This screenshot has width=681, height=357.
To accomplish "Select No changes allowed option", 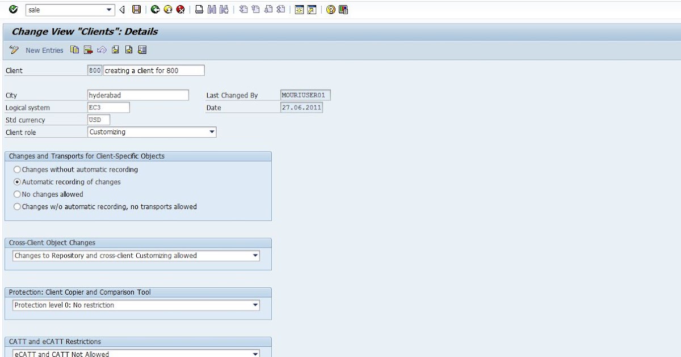I will point(17,194).
